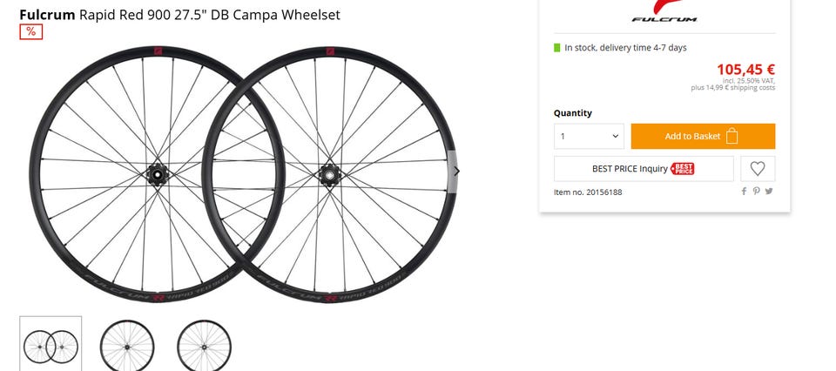Share product on Pinterest
The height and width of the screenshot is (371, 836).
pos(757,192)
